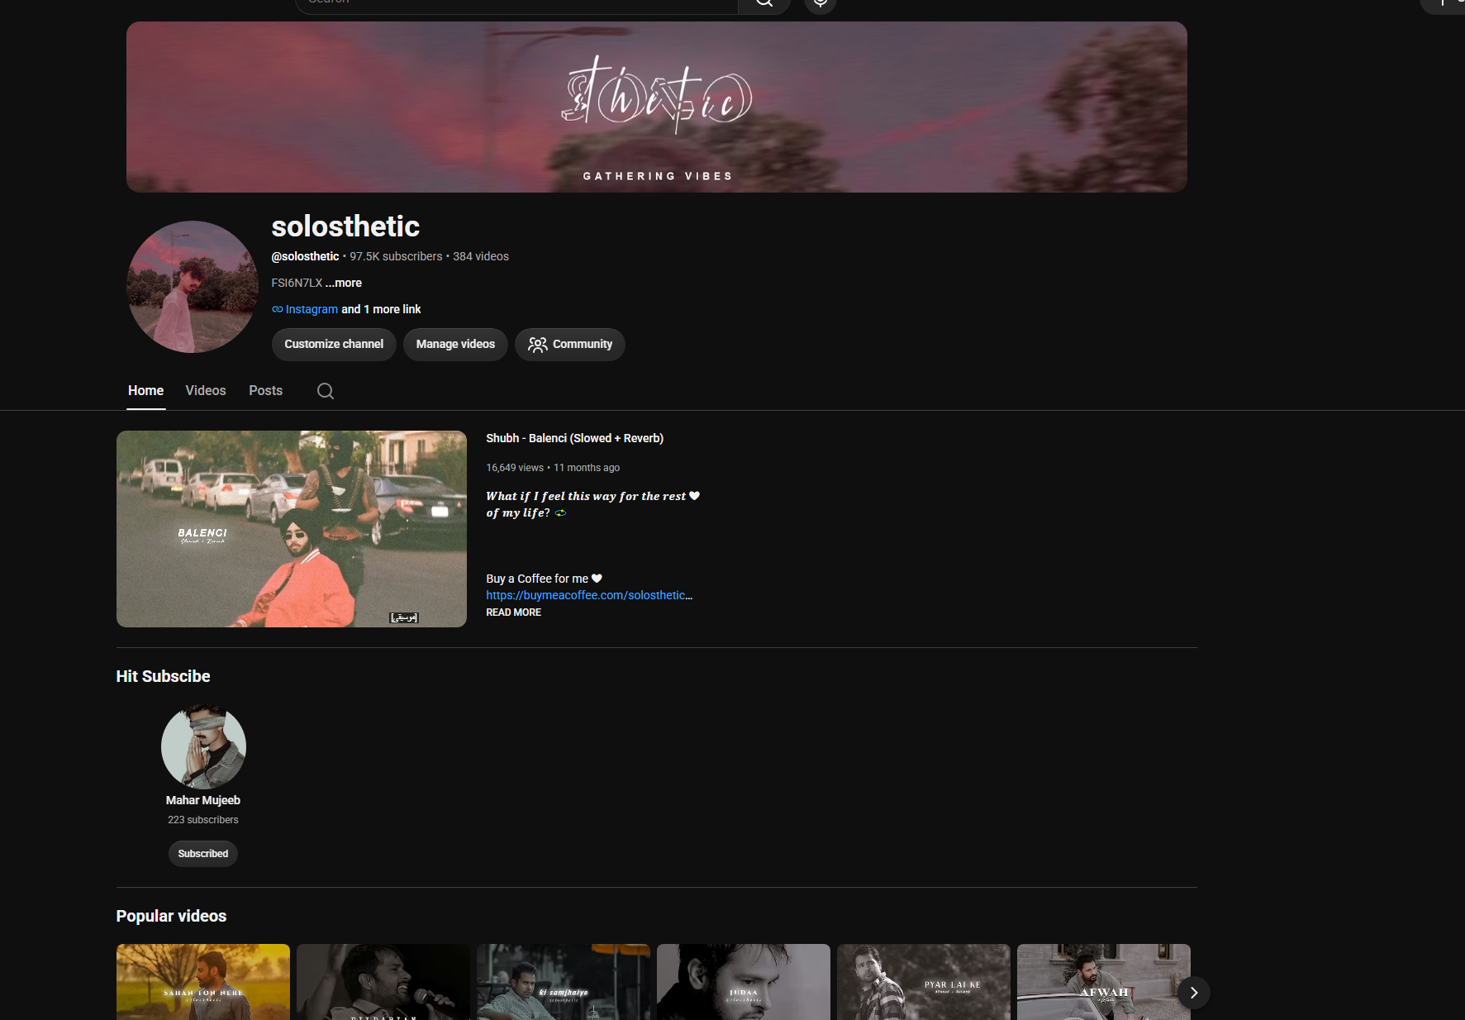Switch to the Home tab
The image size is (1465, 1020).
pyautogui.click(x=146, y=390)
